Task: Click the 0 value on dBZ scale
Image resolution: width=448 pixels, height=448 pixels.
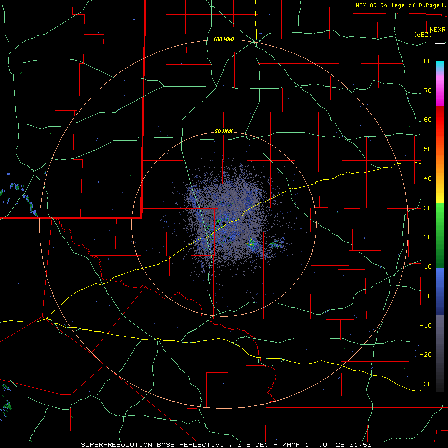Action: [x=430, y=296]
